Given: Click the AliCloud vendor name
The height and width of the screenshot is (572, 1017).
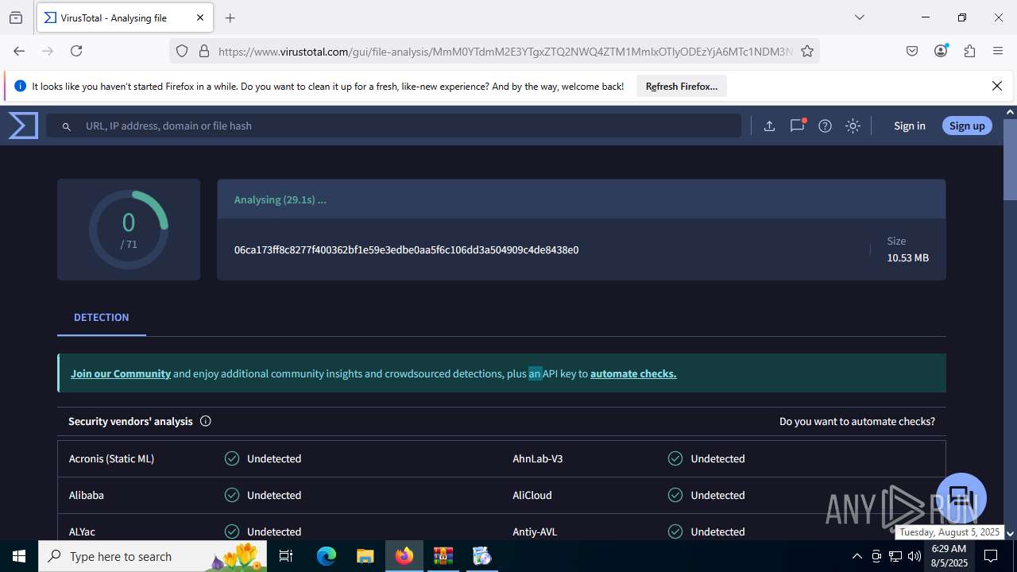Looking at the screenshot, I should (532, 495).
